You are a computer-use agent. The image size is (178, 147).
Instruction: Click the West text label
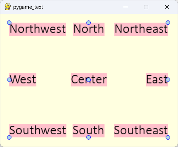pyautogui.click(x=23, y=80)
